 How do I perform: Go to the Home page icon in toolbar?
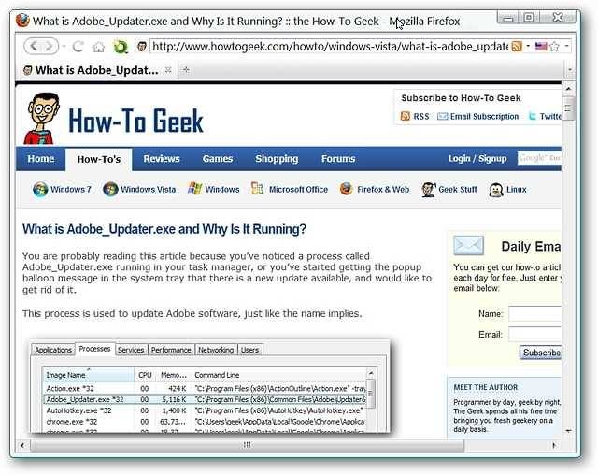point(99,48)
